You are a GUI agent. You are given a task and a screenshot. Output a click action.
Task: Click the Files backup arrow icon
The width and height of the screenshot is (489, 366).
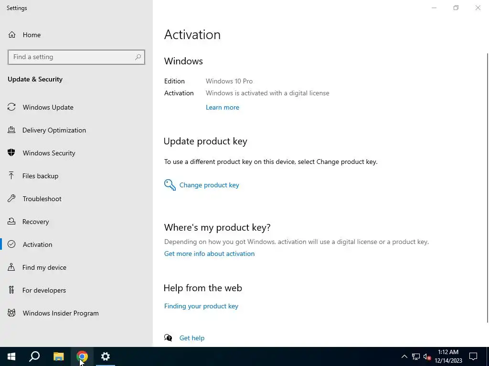11,175
